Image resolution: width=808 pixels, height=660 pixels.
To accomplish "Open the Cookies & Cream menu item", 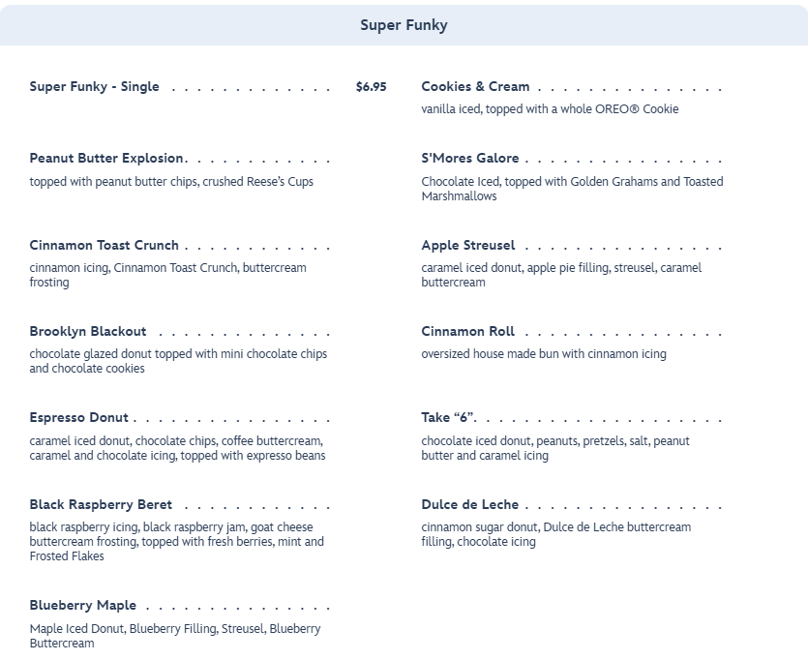I will pyautogui.click(x=475, y=86).
